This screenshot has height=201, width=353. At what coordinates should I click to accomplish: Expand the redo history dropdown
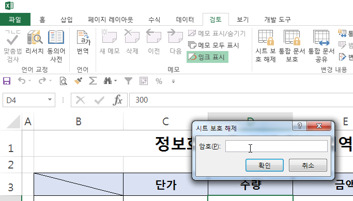tap(50, 80)
